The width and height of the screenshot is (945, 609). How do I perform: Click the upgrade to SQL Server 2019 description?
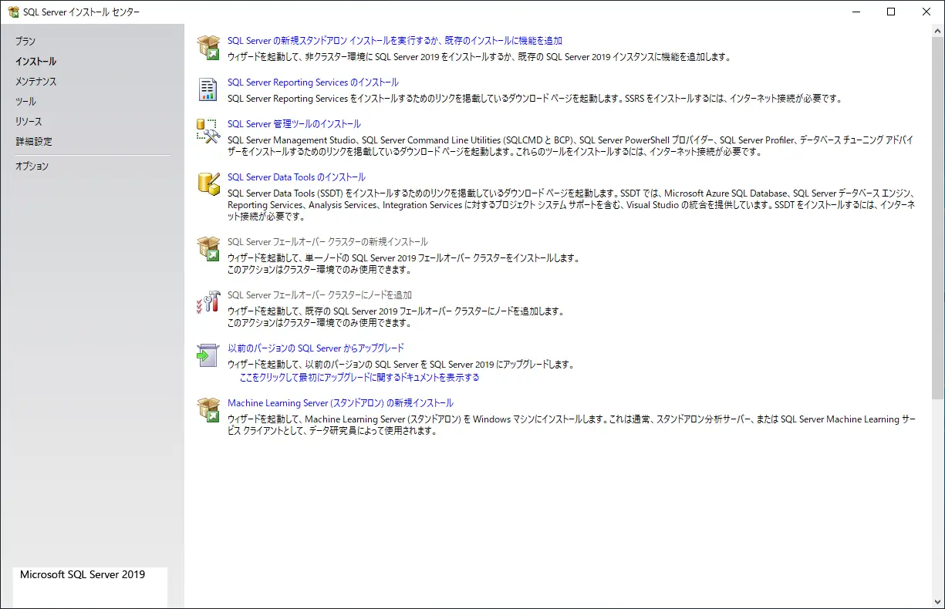tap(401, 365)
